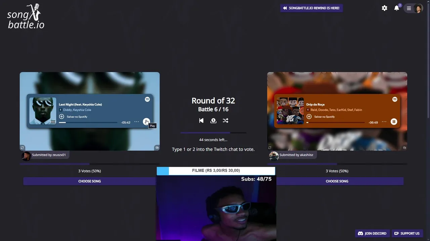Open the Drip da Roça song title
Image resolution: width=430 pixels, height=241 pixels.
click(315, 104)
